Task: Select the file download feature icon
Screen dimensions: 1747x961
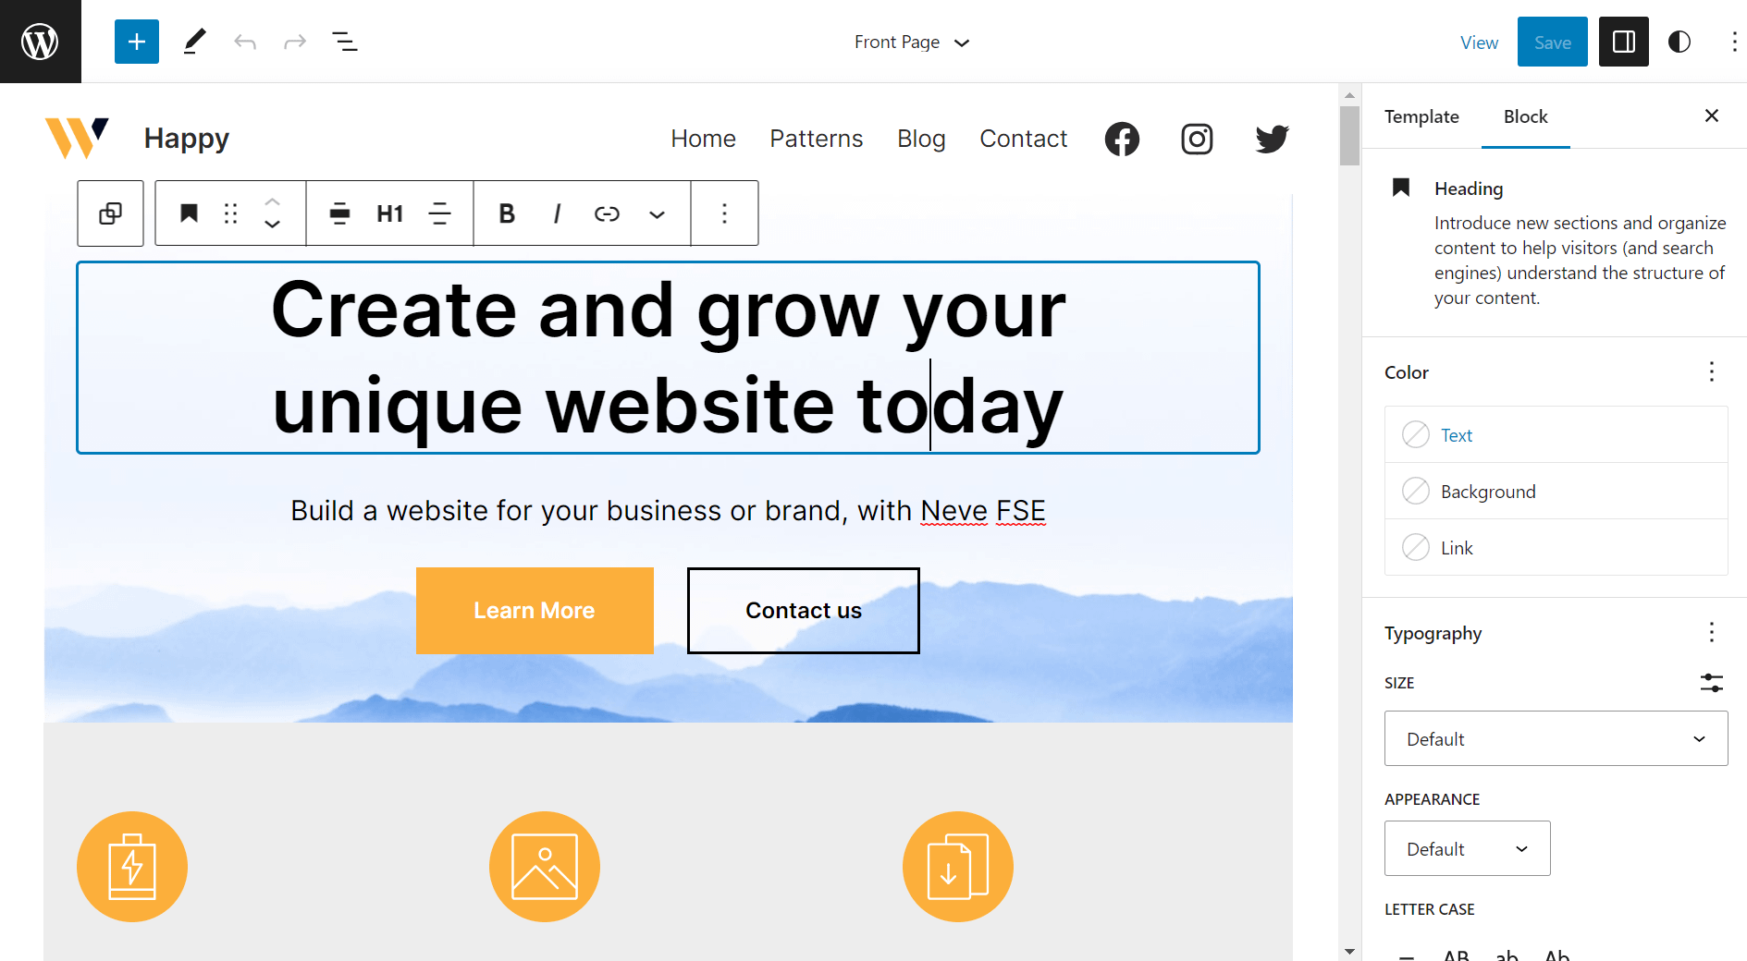Action: click(x=958, y=867)
